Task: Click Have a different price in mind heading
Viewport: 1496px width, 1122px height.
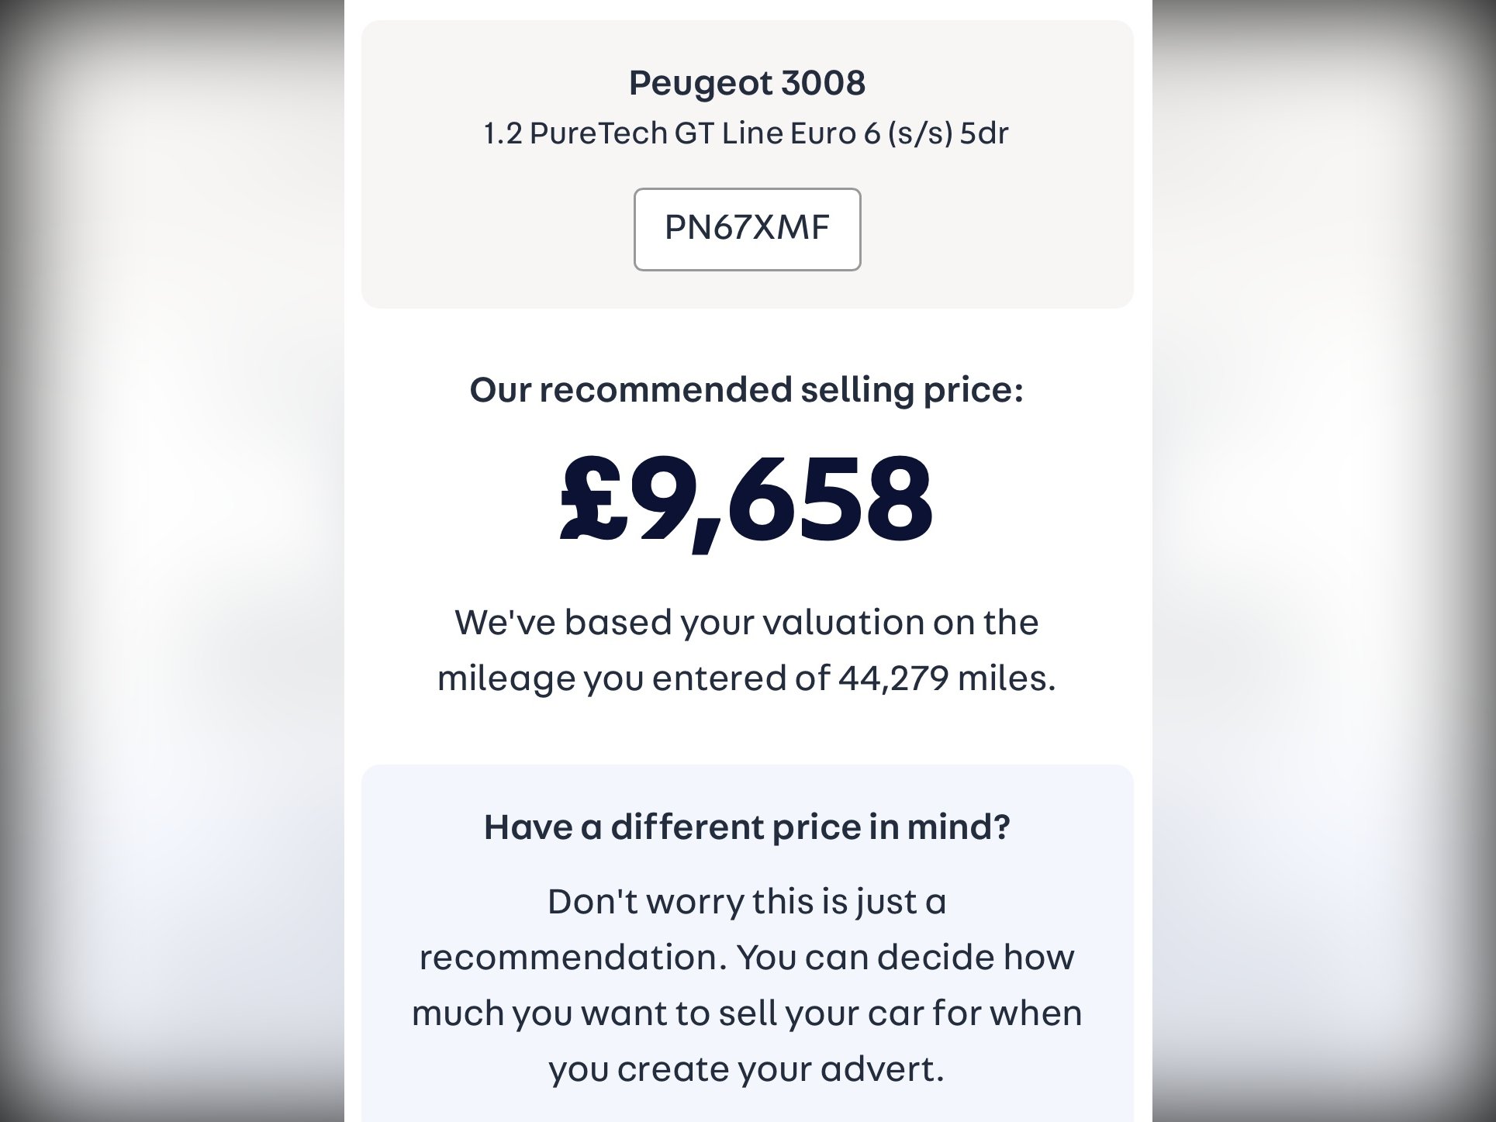Action: click(x=747, y=827)
